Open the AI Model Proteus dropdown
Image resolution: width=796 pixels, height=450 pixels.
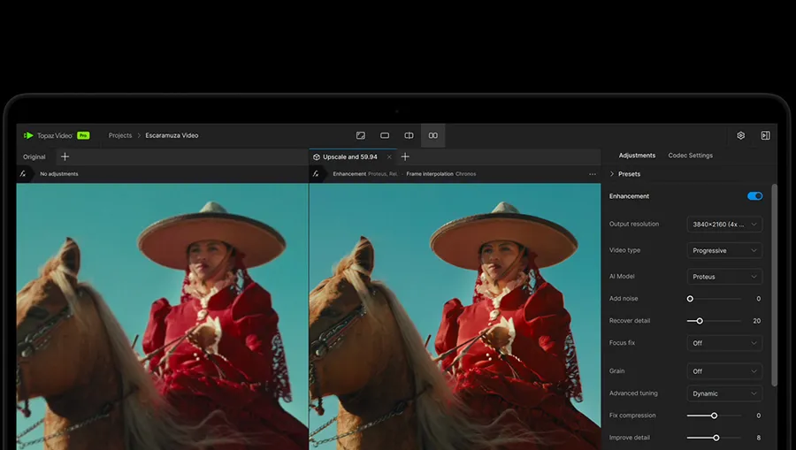tap(724, 277)
